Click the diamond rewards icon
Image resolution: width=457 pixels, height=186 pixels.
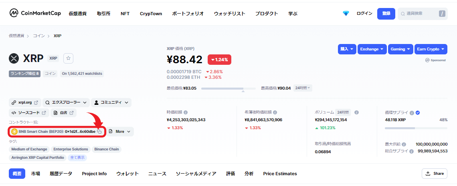point(346,13)
